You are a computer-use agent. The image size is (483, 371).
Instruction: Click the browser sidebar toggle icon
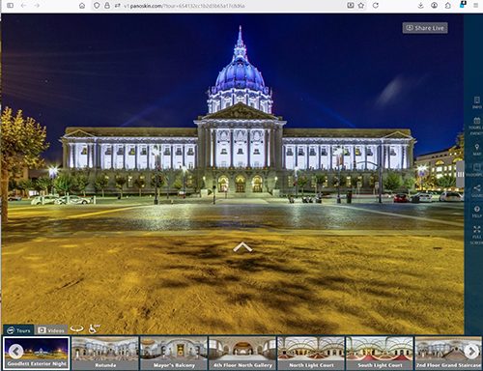point(10,6)
